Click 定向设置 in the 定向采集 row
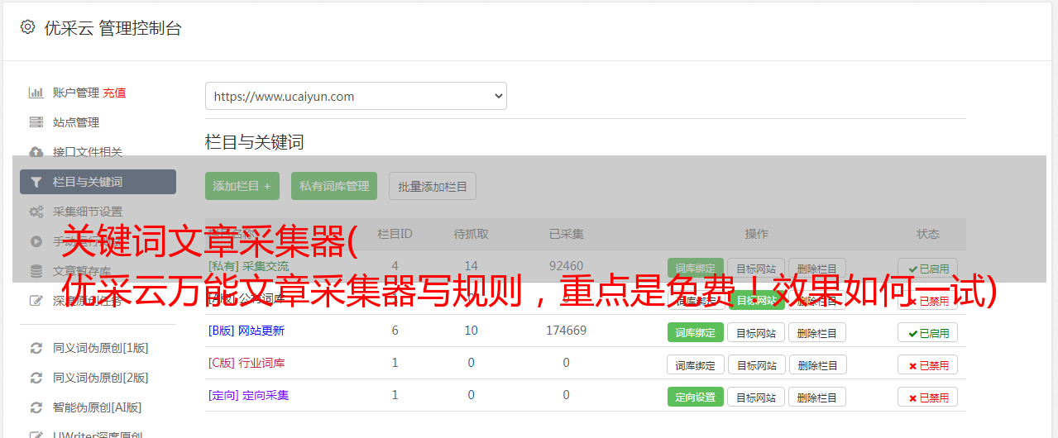The width and height of the screenshot is (1058, 438). tap(696, 397)
